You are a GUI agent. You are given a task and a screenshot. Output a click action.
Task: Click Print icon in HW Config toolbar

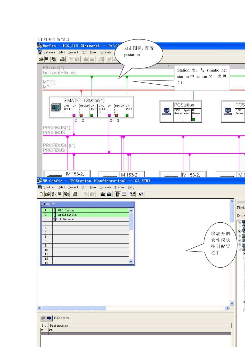coord(75,194)
